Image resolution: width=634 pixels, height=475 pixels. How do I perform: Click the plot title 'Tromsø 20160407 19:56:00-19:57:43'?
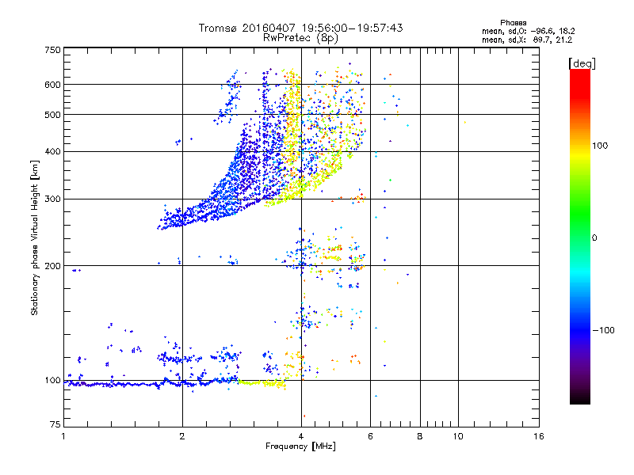pos(300,28)
